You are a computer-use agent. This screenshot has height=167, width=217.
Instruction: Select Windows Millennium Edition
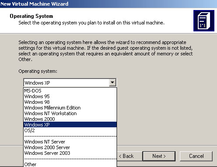coord(70,108)
